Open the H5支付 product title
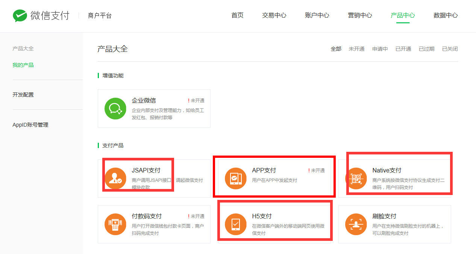The image size is (476, 254). tap(262, 216)
